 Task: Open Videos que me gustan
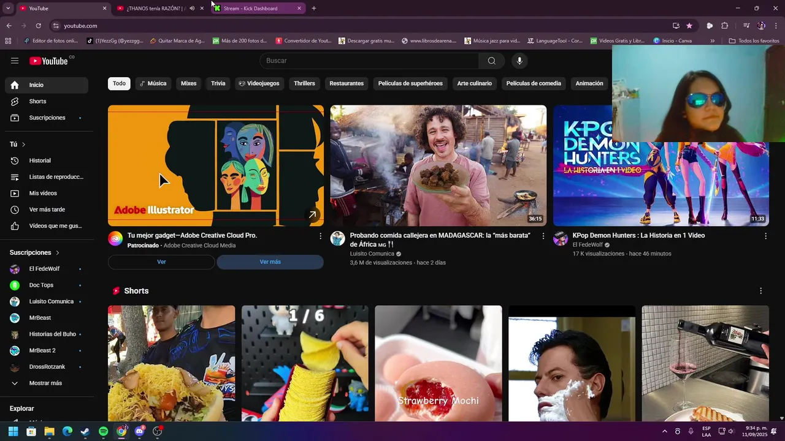coord(47,226)
